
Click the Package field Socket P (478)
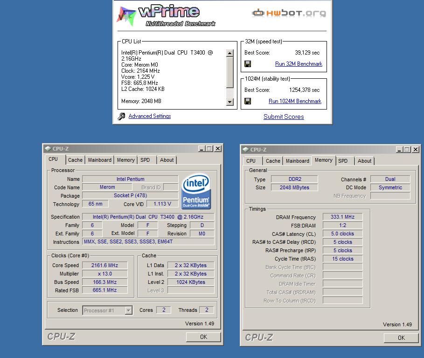click(130, 195)
